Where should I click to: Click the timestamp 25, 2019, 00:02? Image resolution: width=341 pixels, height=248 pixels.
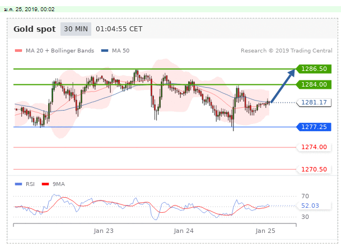(x=35, y=9)
